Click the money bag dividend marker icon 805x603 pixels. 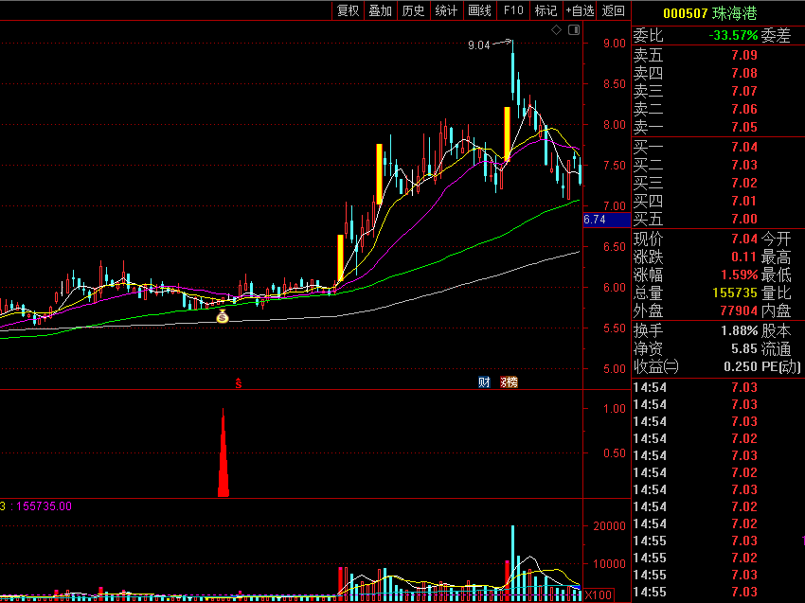[x=222, y=316]
